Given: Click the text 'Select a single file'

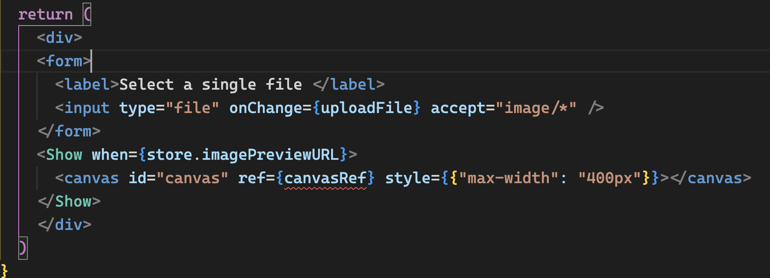Looking at the screenshot, I should [211, 84].
